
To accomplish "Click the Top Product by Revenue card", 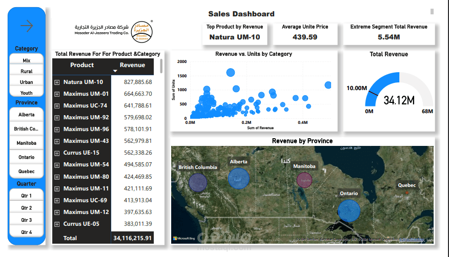I will point(235,34).
